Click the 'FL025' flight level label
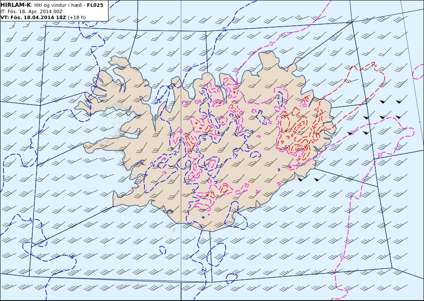This screenshot has width=424, height=301. (95, 5)
